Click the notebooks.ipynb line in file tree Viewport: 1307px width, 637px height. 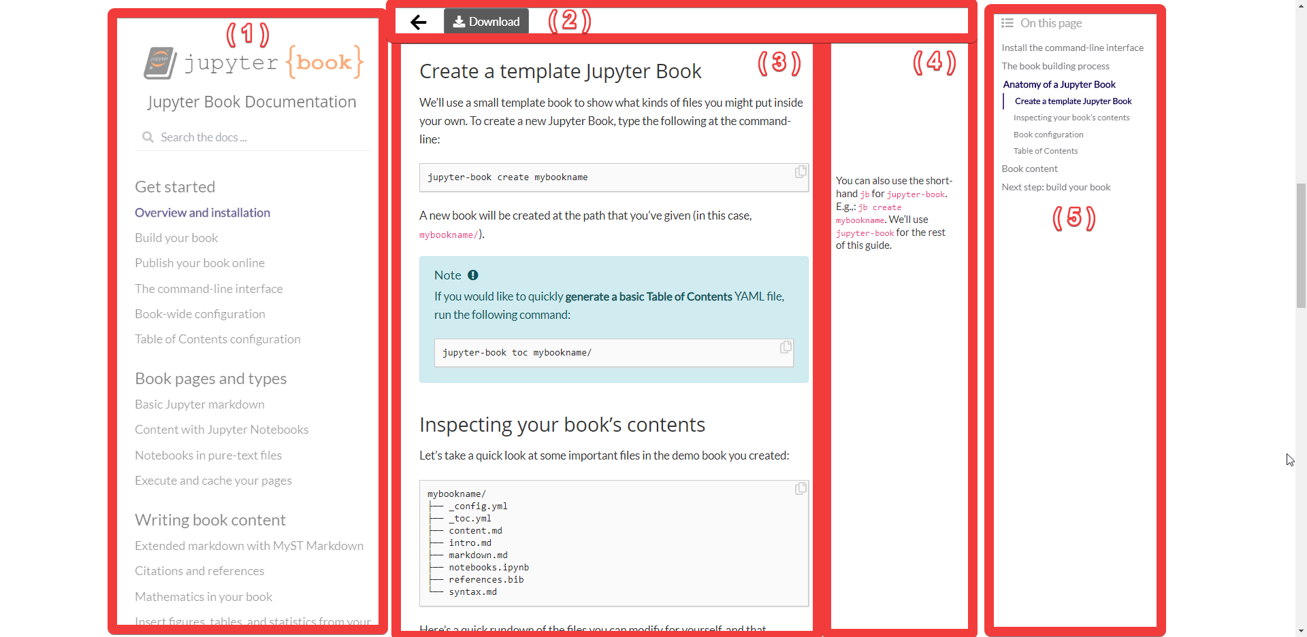coord(489,568)
